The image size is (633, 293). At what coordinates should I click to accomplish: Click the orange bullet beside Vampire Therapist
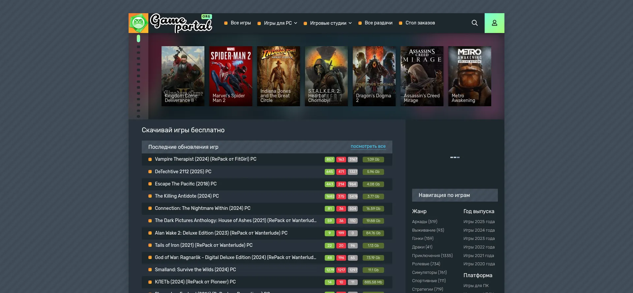coord(150,159)
